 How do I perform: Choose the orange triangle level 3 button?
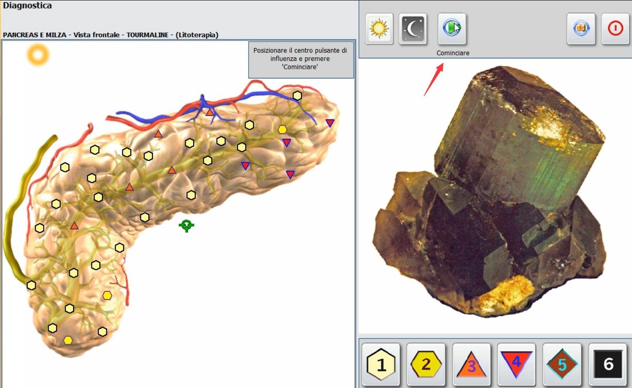coord(471,364)
